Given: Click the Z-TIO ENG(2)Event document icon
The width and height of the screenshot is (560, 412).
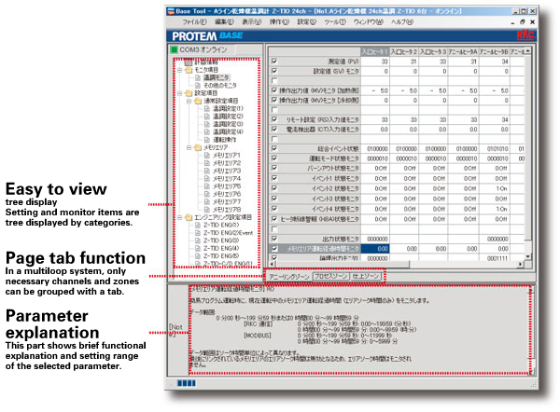Looking at the screenshot, I should pos(198,233).
